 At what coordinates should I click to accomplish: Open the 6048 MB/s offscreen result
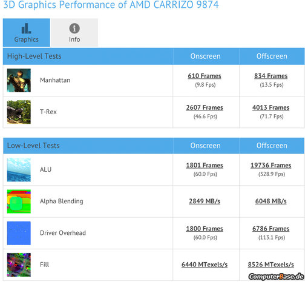click(271, 201)
